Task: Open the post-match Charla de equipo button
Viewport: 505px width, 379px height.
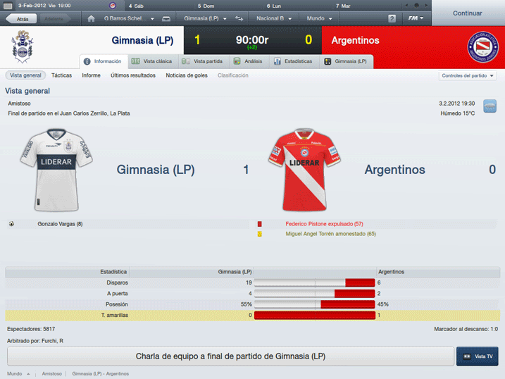Action: pos(230,356)
